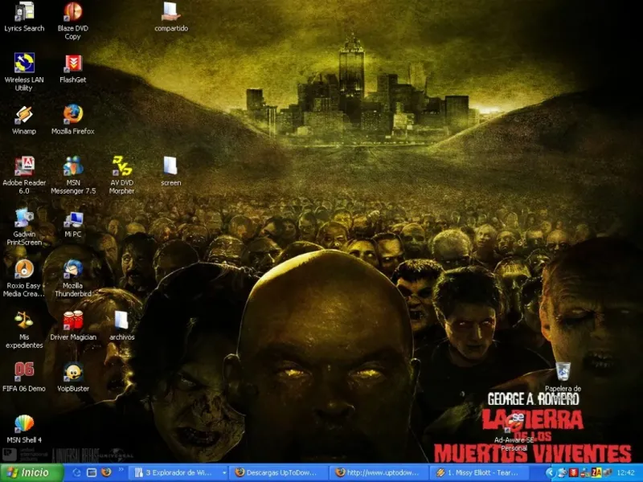Image resolution: width=643 pixels, height=482 pixels.
Task: Launch Firefox from the quick launch bar
Action: click(x=106, y=472)
